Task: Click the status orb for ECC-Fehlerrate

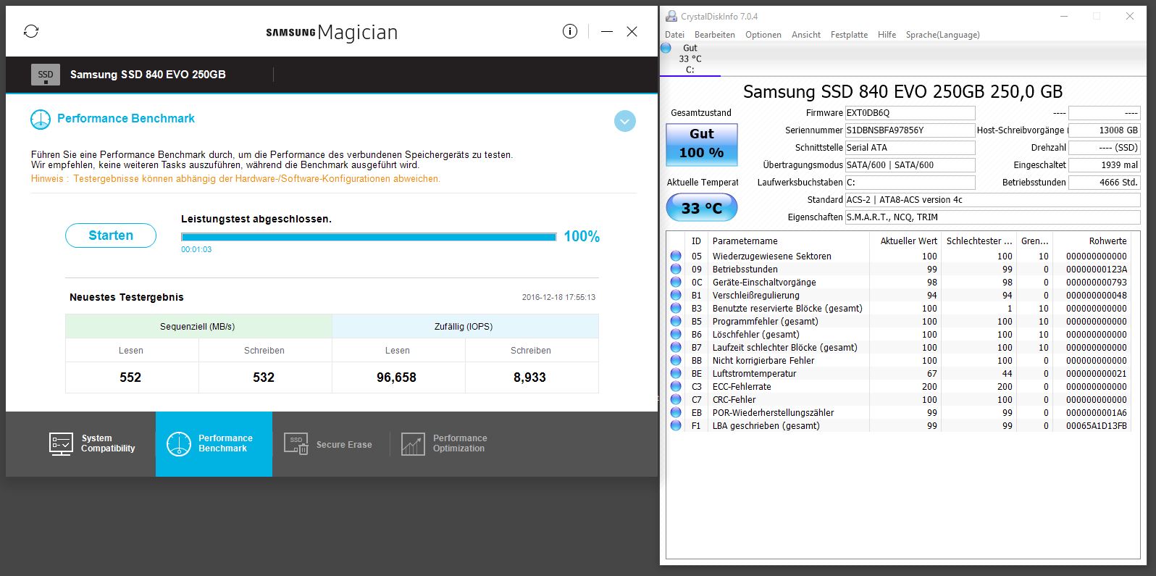Action: [676, 386]
